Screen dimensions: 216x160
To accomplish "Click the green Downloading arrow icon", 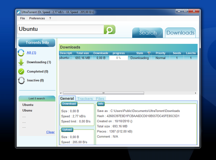I will pos(21,62).
